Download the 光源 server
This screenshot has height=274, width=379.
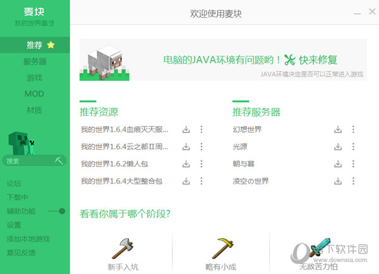[x=338, y=147]
